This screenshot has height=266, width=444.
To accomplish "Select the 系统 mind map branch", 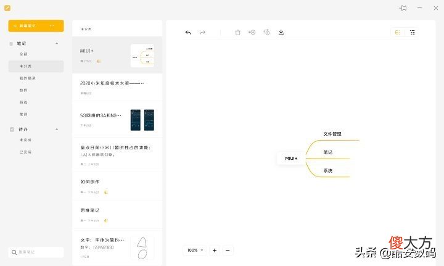I will (x=328, y=171).
